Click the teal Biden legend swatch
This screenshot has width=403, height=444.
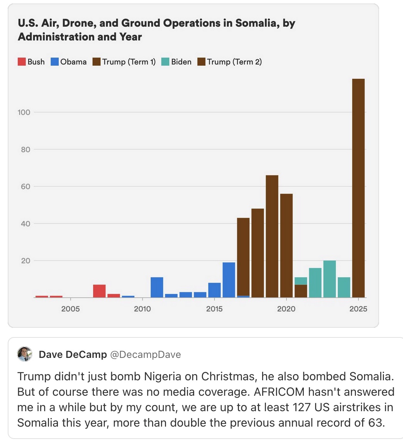click(x=165, y=62)
